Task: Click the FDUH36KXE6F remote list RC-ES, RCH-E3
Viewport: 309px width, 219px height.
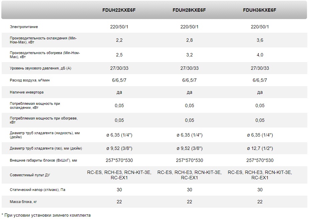Action: [260, 175]
